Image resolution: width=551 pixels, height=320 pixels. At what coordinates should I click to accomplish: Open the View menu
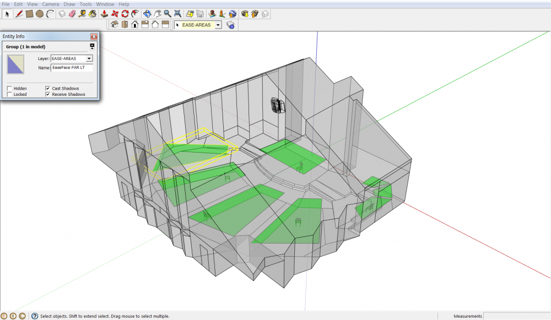[x=33, y=4]
